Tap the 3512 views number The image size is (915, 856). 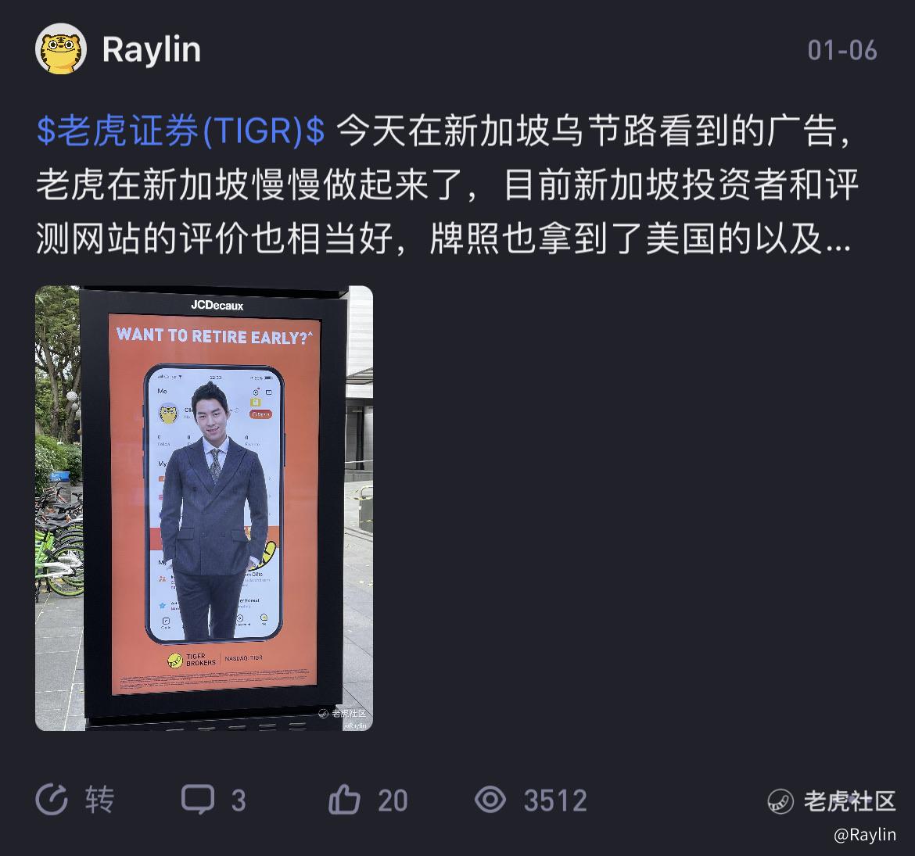555,800
